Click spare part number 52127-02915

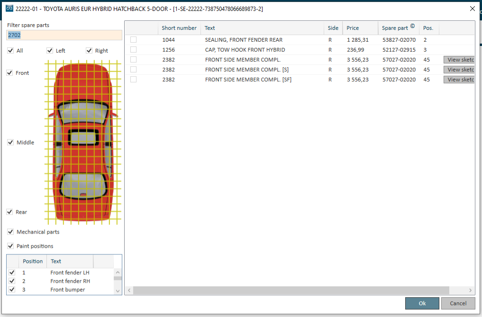point(399,50)
